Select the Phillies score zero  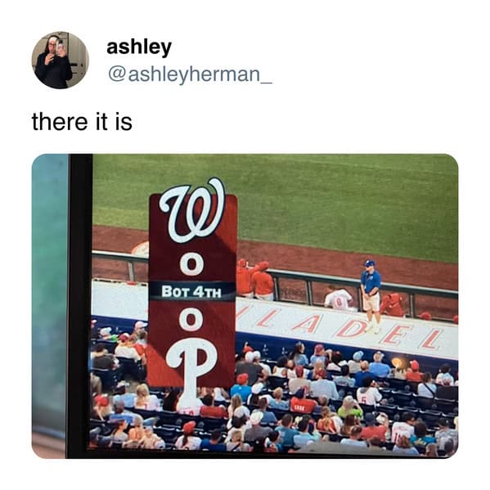coord(191,320)
